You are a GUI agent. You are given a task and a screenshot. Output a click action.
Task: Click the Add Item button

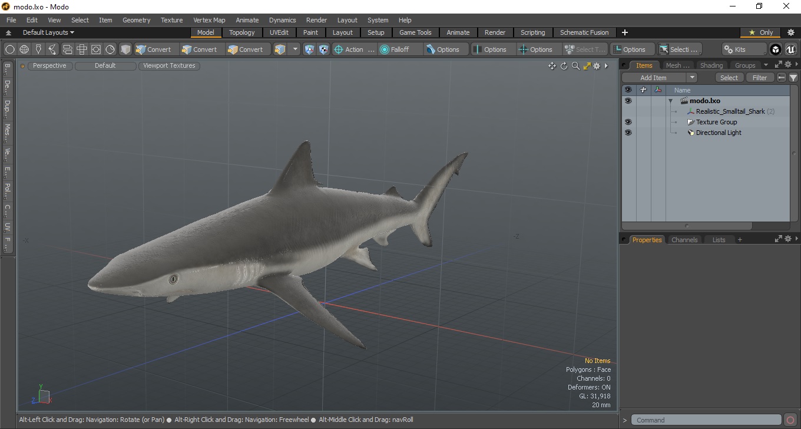click(653, 78)
